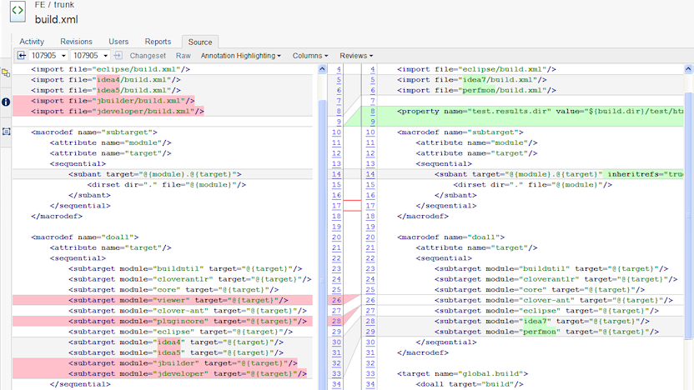Click the global.build target line
694x390 pixels.
[x=462, y=373]
